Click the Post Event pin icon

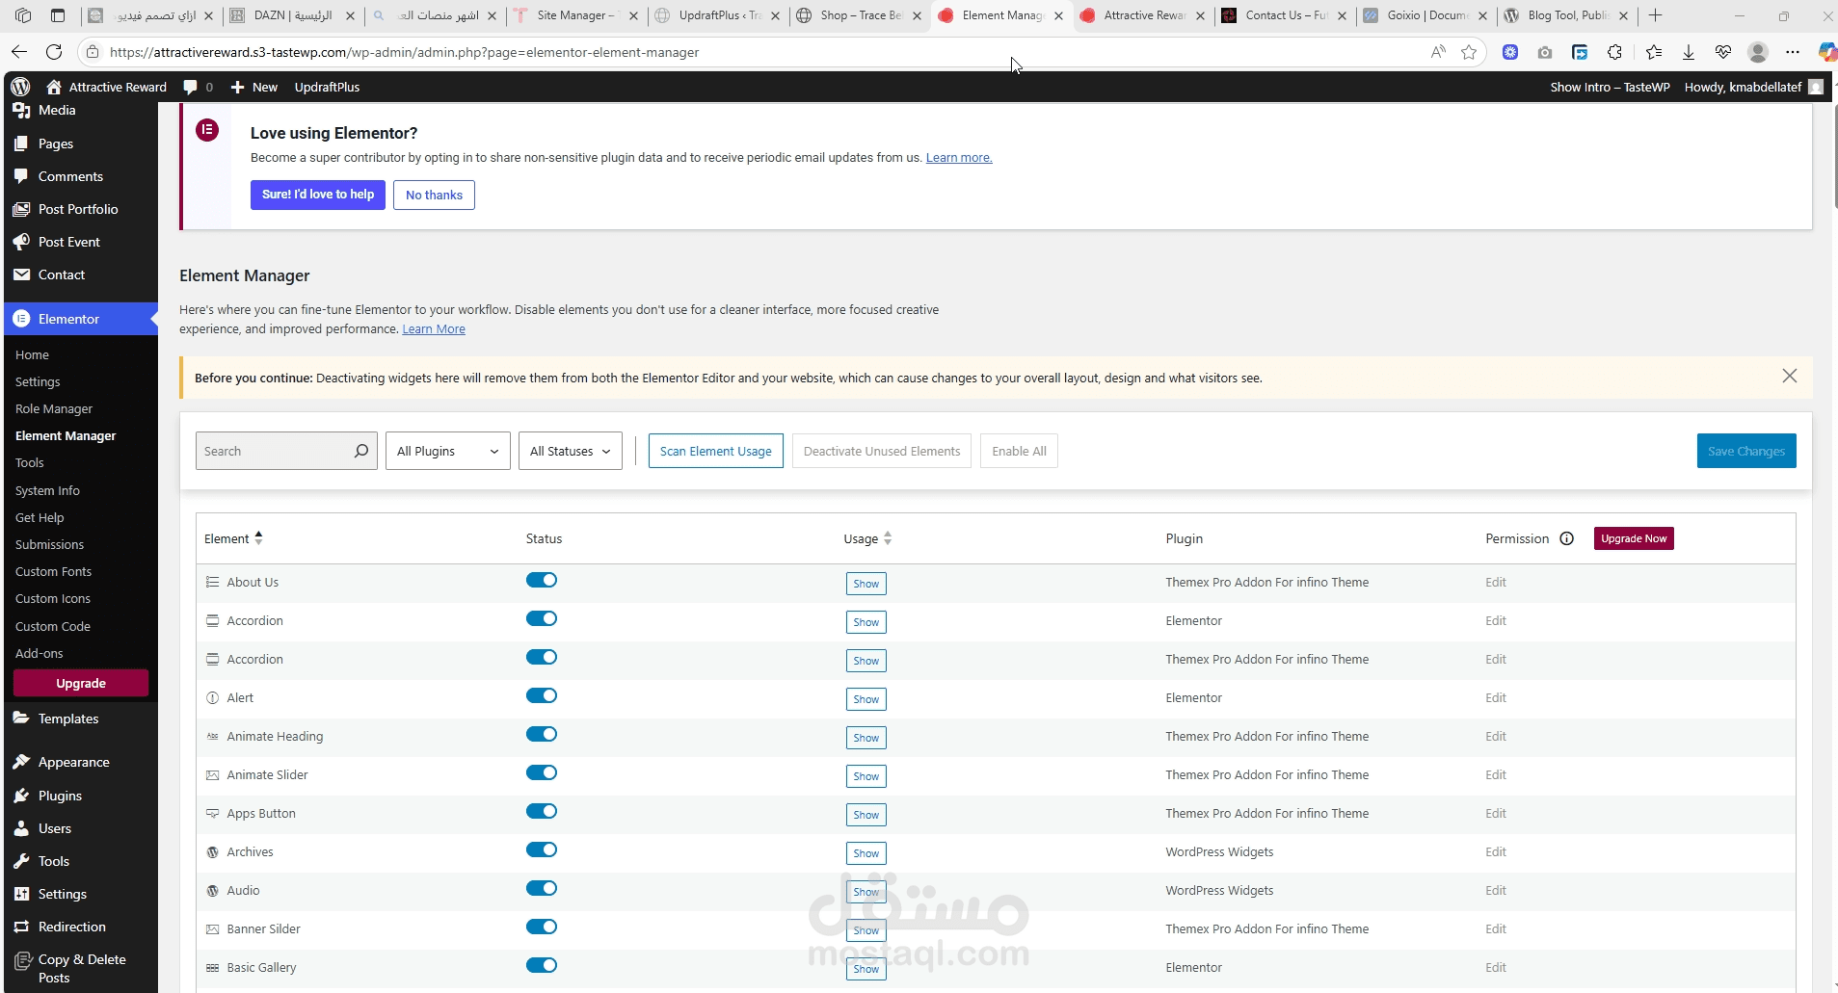[x=21, y=242]
